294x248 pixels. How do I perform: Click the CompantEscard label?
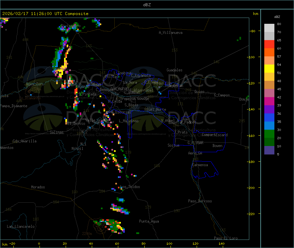[215, 135]
